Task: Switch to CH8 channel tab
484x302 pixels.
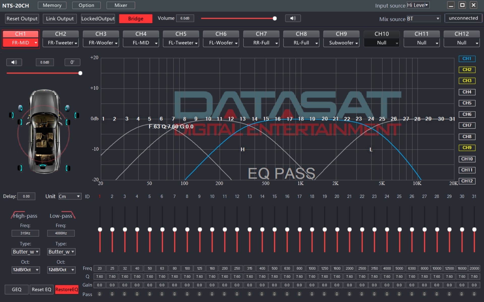Action: pyautogui.click(x=301, y=34)
